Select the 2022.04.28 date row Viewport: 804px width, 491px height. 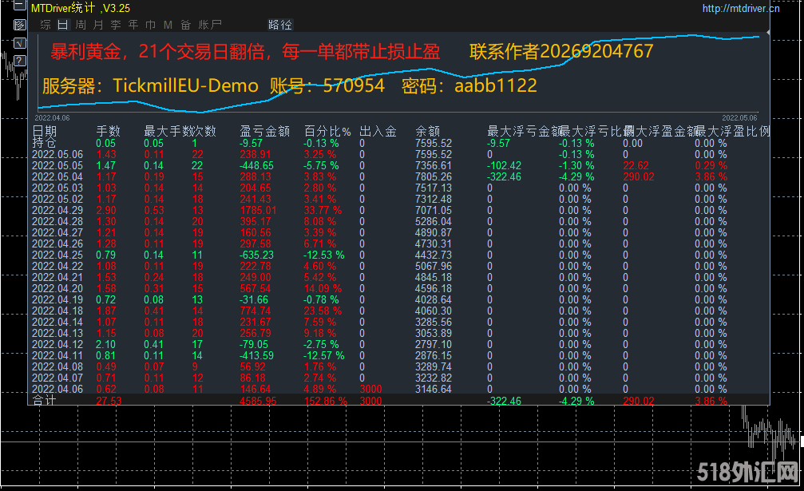[x=57, y=221]
